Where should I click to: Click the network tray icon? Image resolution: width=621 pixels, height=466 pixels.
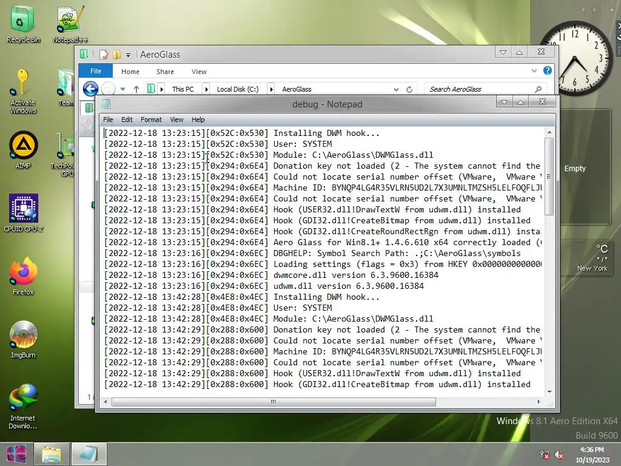(x=545, y=455)
